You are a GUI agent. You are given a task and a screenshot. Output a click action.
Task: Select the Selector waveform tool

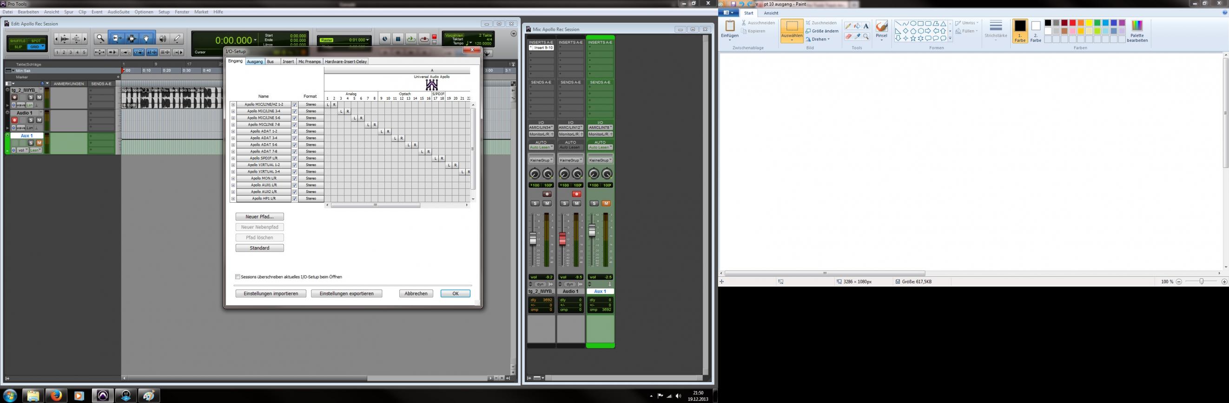click(x=132, y=38)
